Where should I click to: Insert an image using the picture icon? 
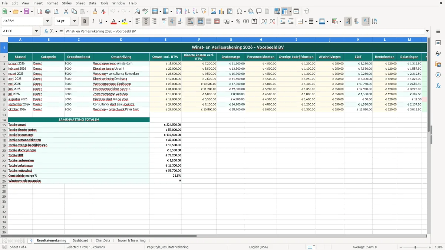[x=214, y=11]
